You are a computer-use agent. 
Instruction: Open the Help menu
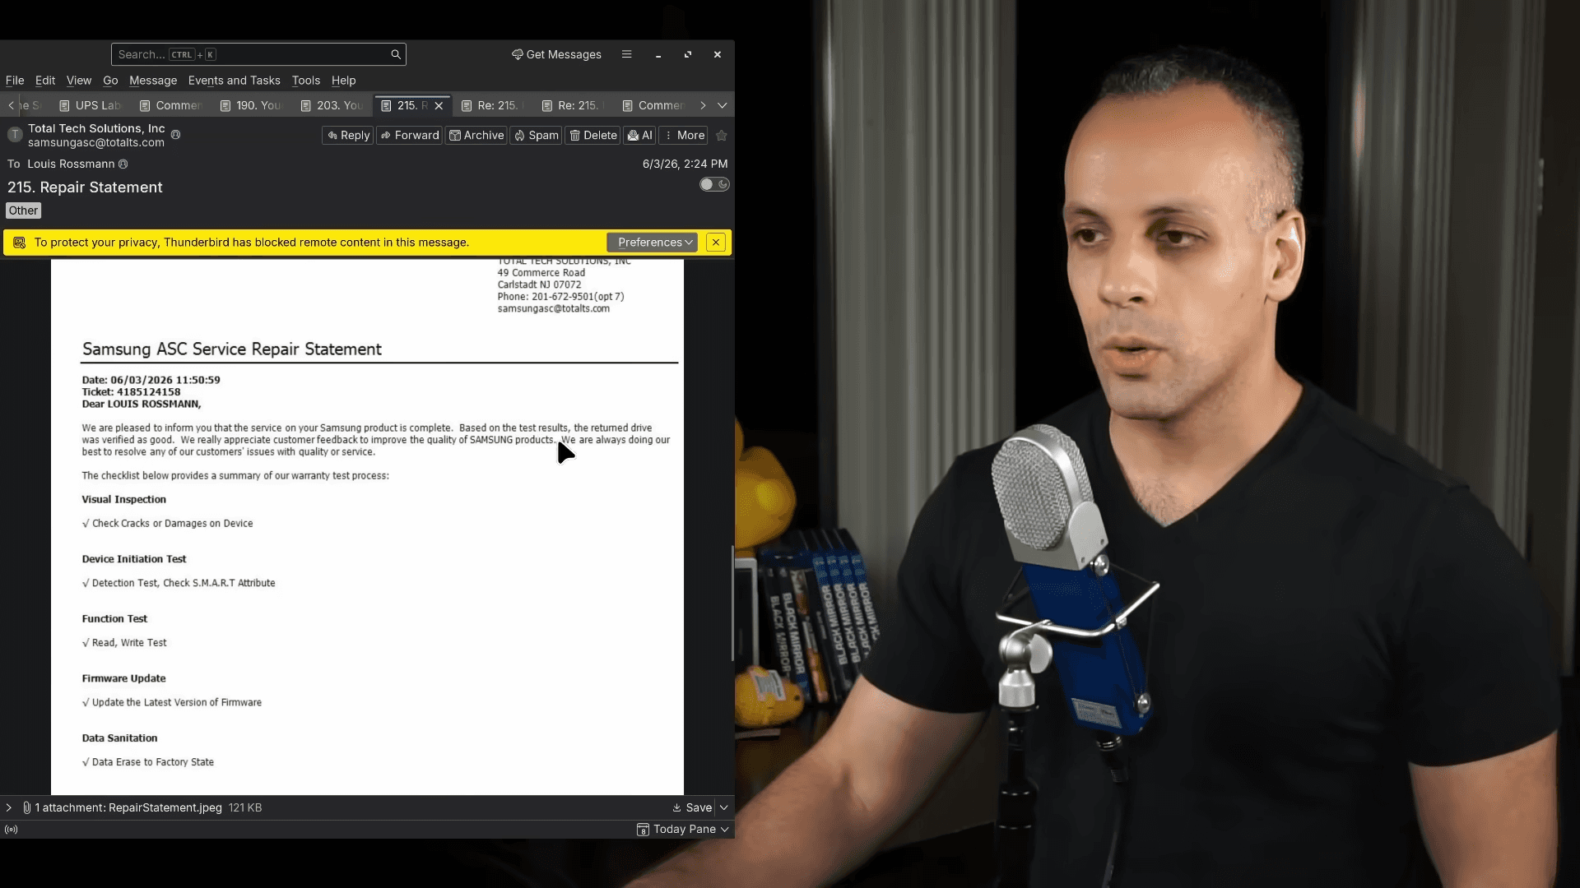pyautogui.click(x=344, y=81)
